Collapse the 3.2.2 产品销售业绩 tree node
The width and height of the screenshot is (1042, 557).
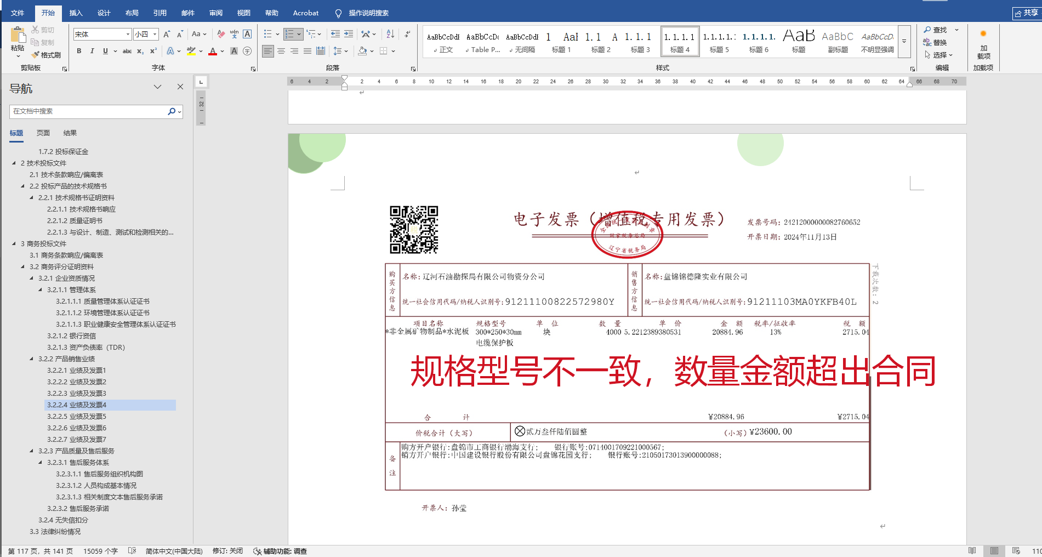(x=31, y=359)
